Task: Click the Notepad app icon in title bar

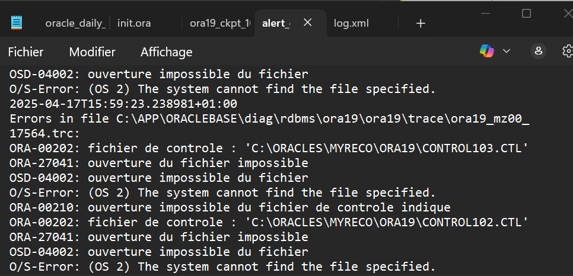Action: [17, 23]
